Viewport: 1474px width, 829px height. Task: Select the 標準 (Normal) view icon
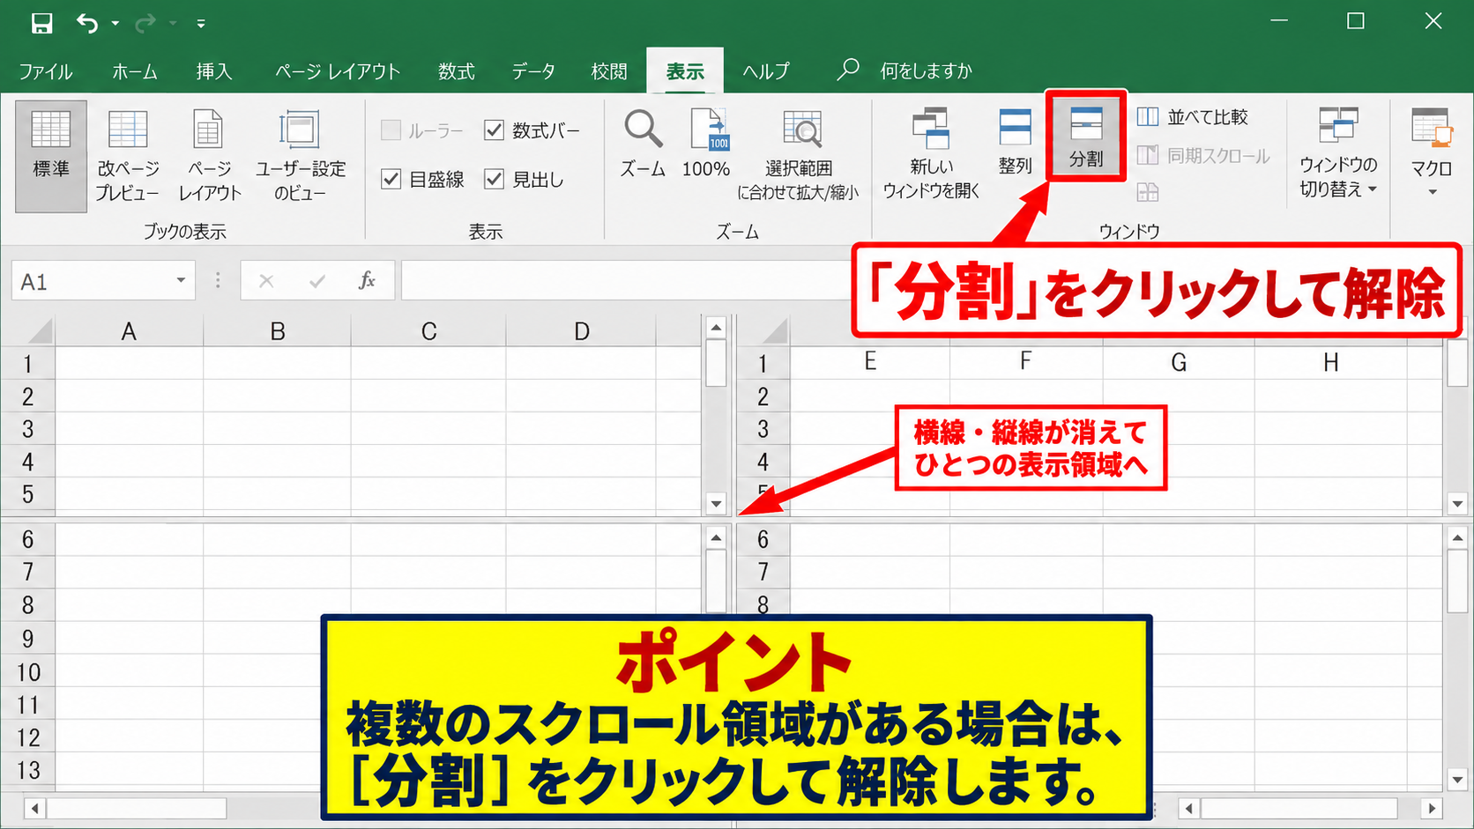(51, 156)
